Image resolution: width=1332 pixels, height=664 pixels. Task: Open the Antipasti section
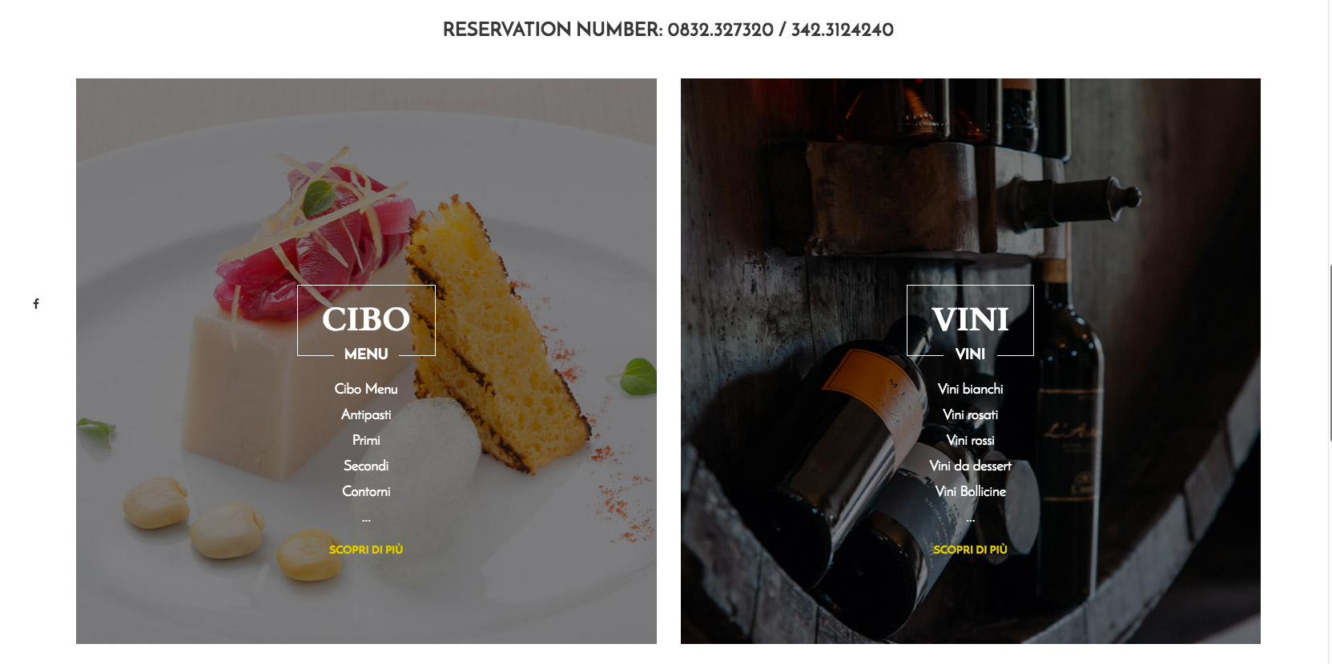point(366,414)
